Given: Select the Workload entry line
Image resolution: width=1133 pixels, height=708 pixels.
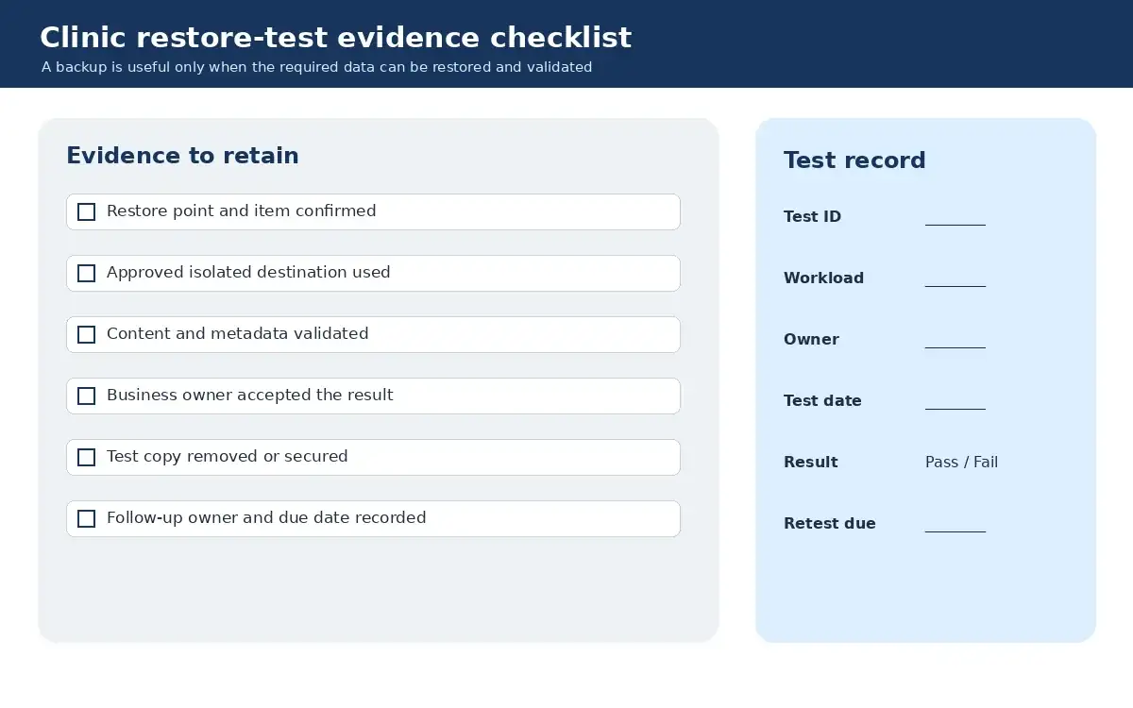Looking at the screenshot, I should (955, 280).
